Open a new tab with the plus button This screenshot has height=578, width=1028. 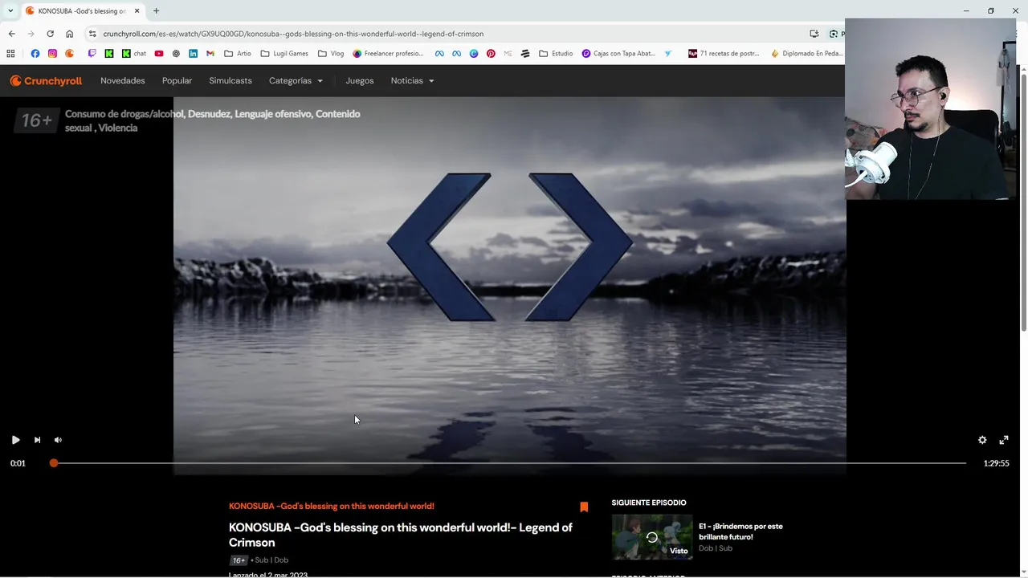[156, 10]
